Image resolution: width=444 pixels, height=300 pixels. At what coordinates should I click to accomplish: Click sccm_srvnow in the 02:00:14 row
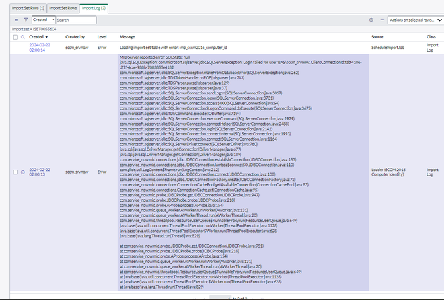(77, 48)
